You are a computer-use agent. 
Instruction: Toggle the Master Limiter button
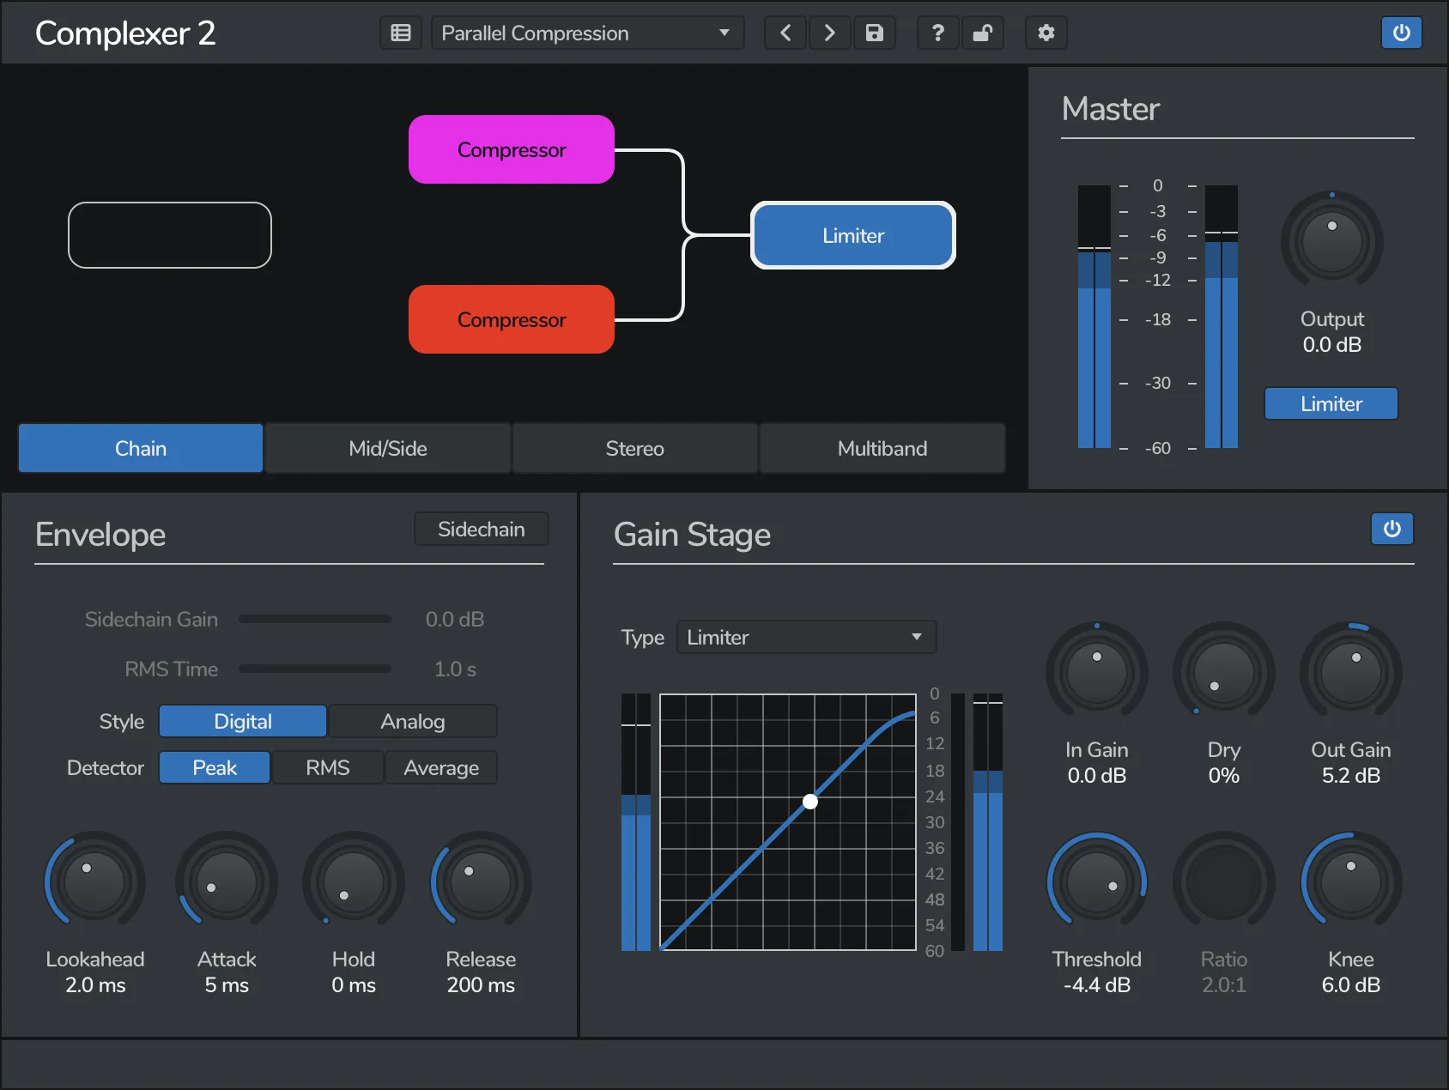click(x=1331, y=403)
